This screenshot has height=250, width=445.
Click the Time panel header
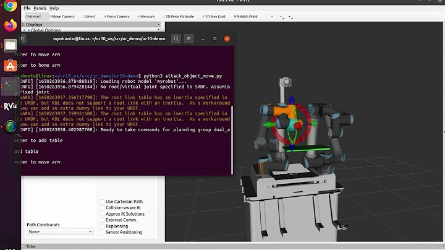point(31,246)
